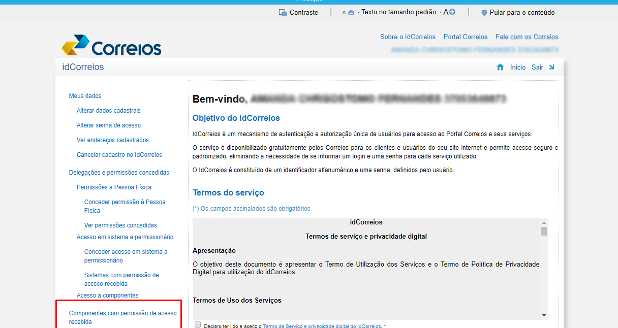This screenshot has height=328, width=618.
Task: Click the Apresentação heading in the terms box
Action: tap(214, 250)
